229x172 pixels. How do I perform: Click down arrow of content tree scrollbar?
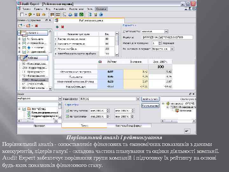point(50,89)
